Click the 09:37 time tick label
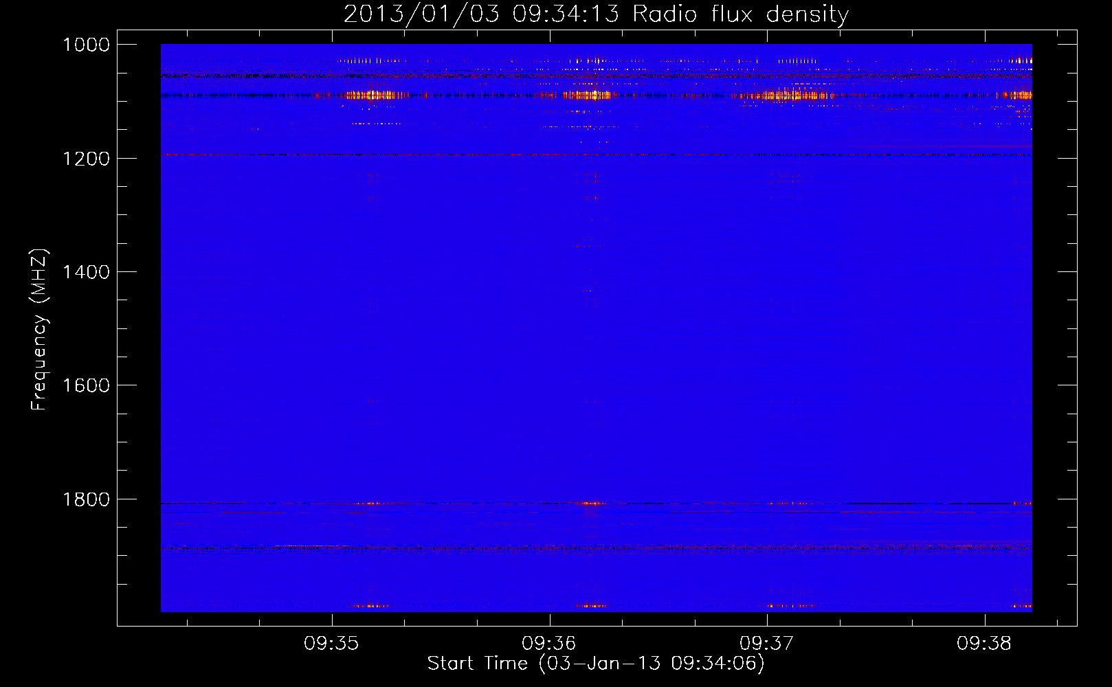This screenshot has height=687, width=1112. click(766, 644)
